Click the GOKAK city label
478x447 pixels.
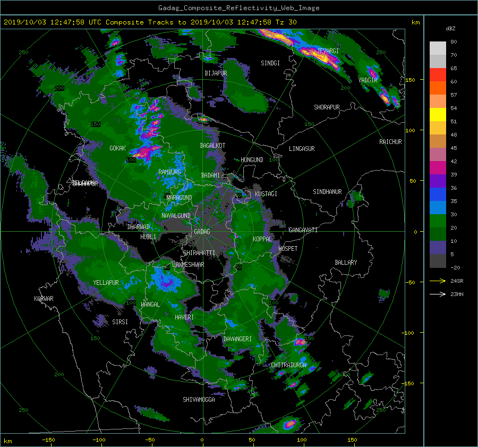pyautogui.click(x=118, y=148)
